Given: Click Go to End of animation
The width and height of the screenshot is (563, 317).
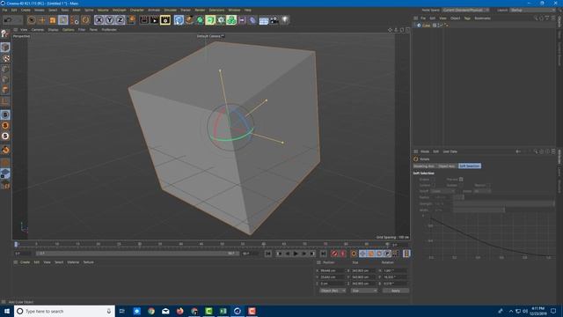Looking at the screenshot, I should tap(323, 254).
